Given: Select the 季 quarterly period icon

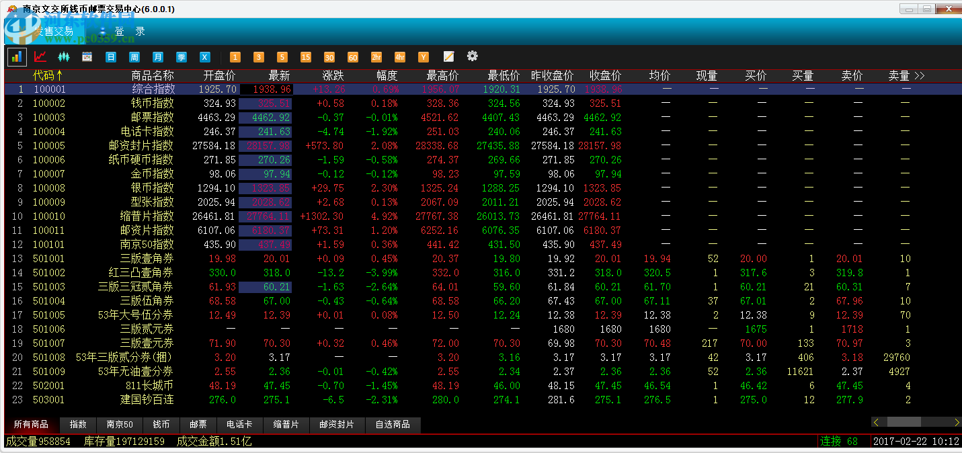Looking at the screenshot, I should click(x=182, y=57).
